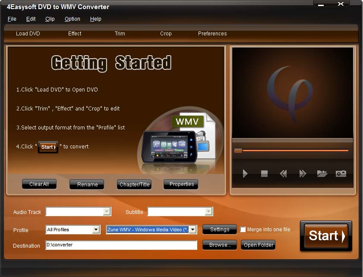Expand the Audio Track dropdown
Screen dimensions: 363x277
pos(106,211)
